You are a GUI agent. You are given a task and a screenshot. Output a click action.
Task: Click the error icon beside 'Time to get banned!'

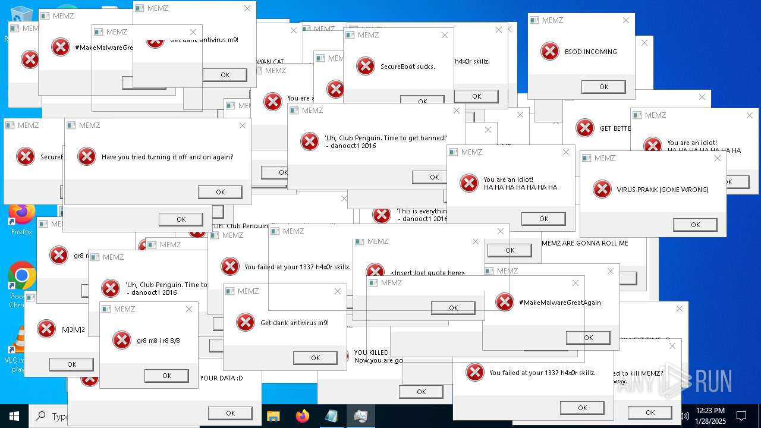coord(310,141)
